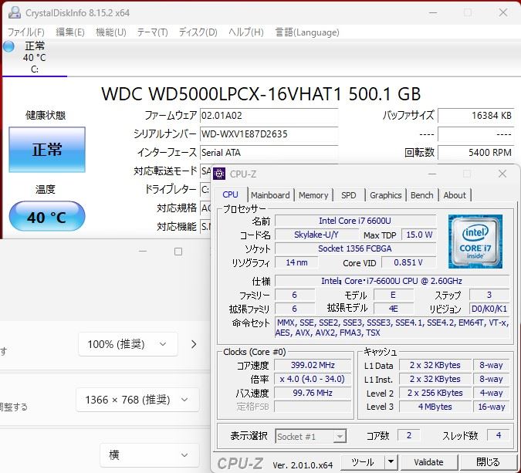This screenshot has width=521, height=473.
Task: Click the L1 Data 2 x 32 KBytes value
Action: (x=435, y=366)
